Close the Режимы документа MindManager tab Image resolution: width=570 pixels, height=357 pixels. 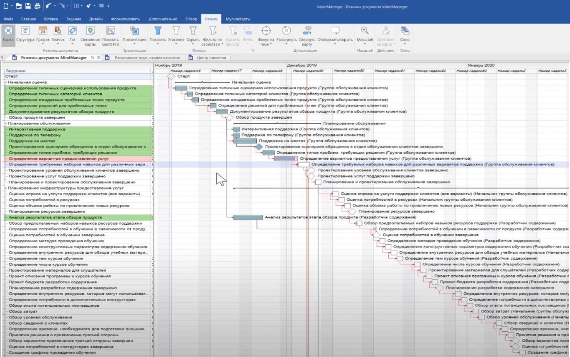(98, 58)
